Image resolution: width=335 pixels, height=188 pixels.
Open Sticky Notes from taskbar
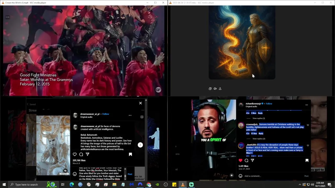tap(174, 185)
